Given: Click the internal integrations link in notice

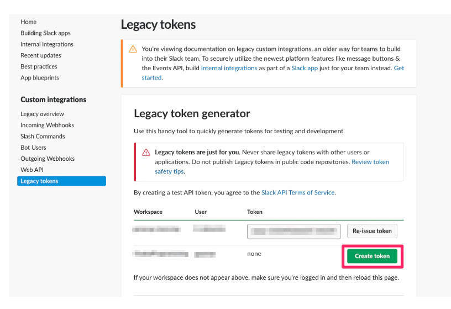Looking at the screenshot, I should pyautogui.click(x=229, y=68).
